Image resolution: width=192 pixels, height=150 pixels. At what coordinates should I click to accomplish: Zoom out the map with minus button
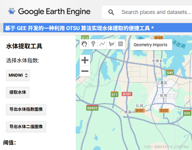click(85, 71)
